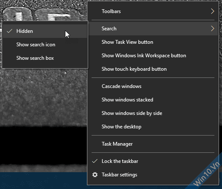Viewport: 222px width, 189px height.
Task: Toggle Show Windows Ink Workspace button
Action: (153, 56)
